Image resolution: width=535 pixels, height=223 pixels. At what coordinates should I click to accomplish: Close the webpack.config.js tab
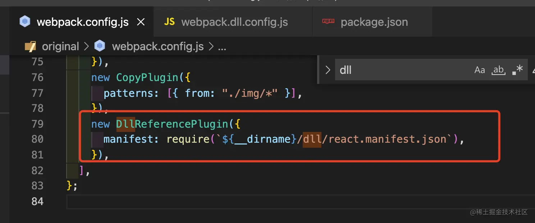[141, 22]
